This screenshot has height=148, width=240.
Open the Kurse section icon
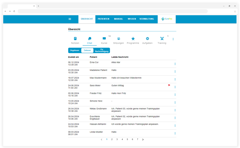pos(104,38)
